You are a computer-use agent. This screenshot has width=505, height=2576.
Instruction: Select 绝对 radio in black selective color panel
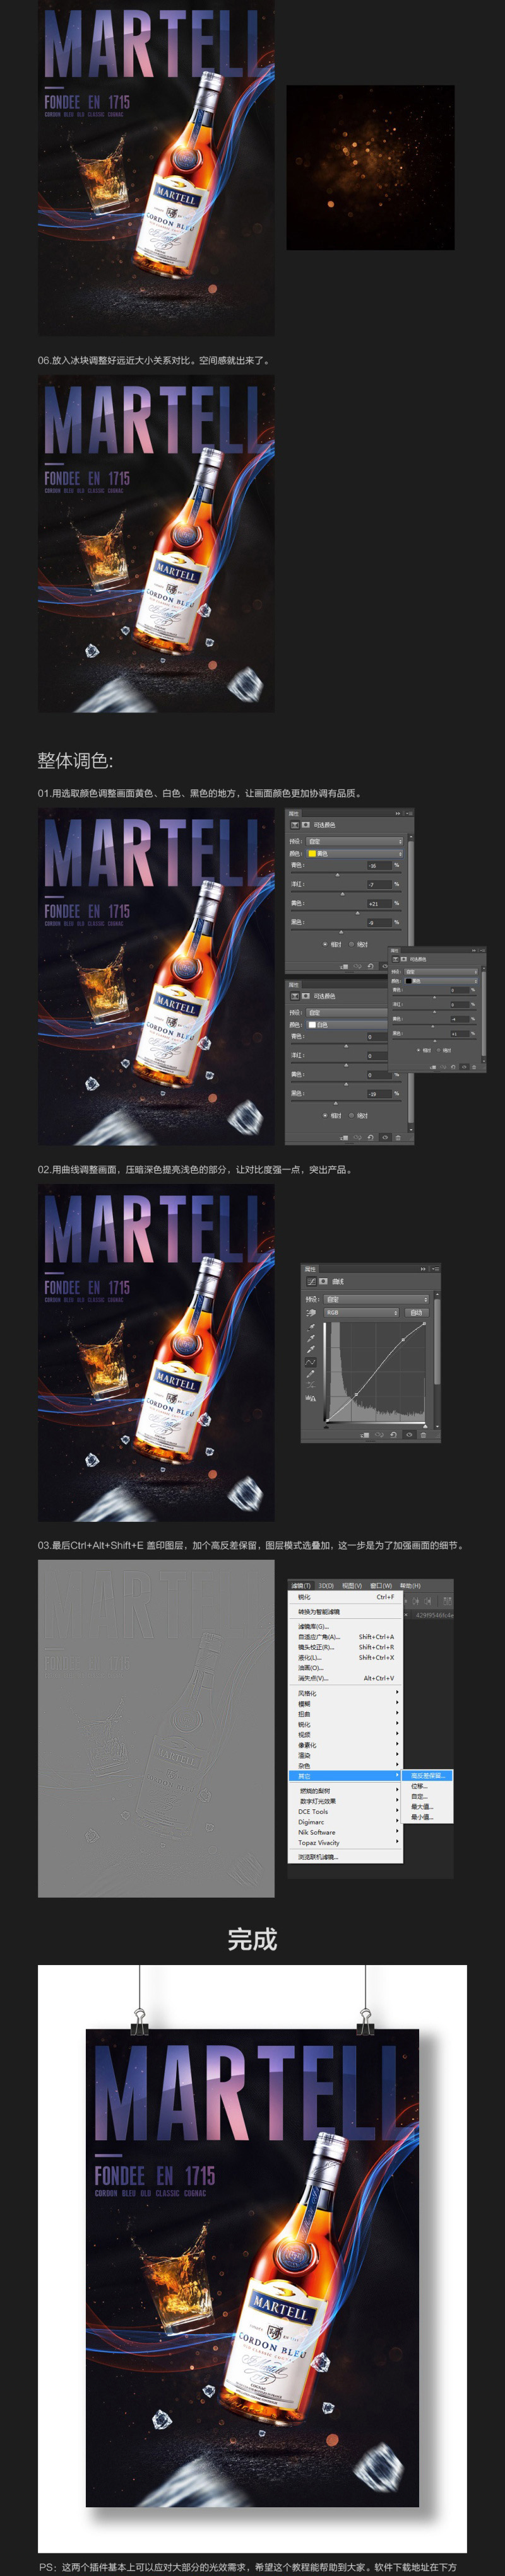[439, 1050]
